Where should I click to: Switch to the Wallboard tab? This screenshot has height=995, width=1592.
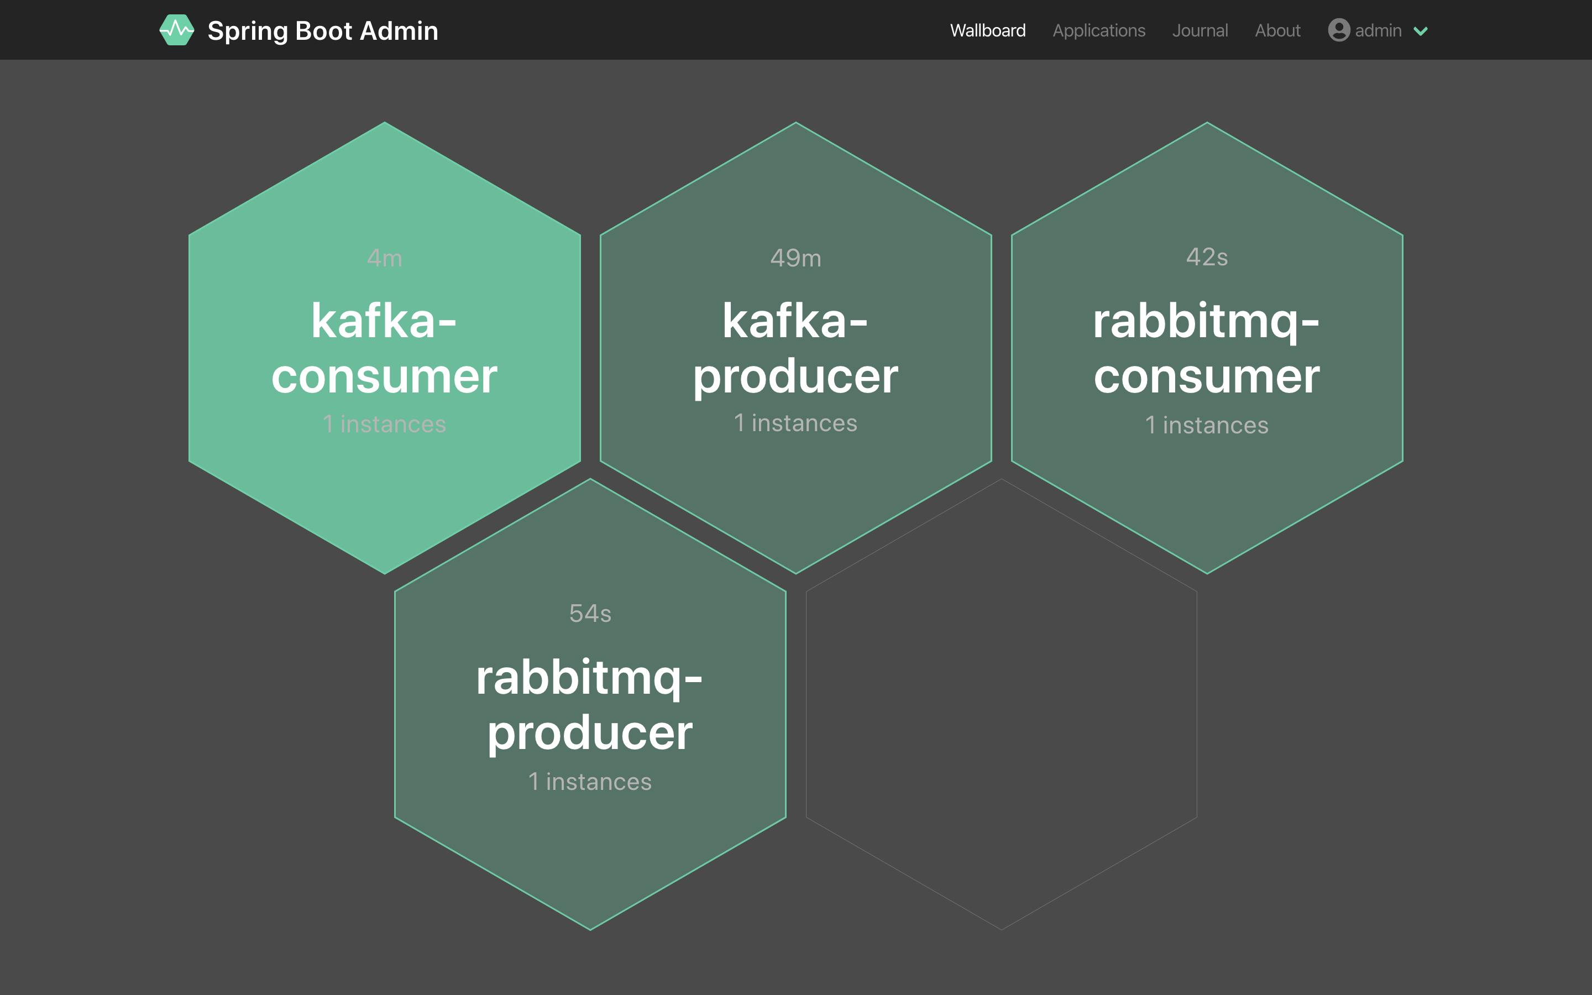click(987, 30)
